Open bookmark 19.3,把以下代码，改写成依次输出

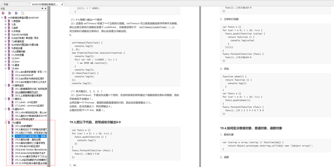31,133
